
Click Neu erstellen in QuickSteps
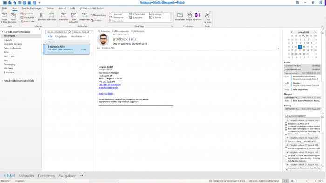tap(116, 21)
